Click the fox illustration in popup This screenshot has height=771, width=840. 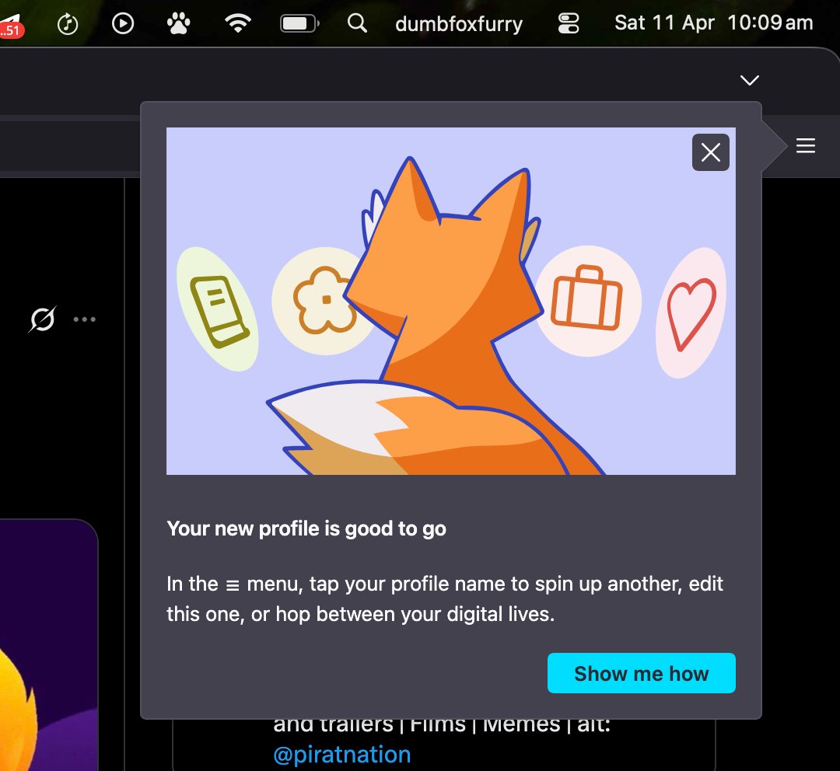451,301
